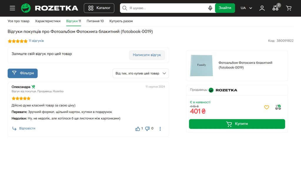The width and height of the screenshot is (301, 169).
Task: Add the photo album to your wishlist heart
Action: coord(267,107)
